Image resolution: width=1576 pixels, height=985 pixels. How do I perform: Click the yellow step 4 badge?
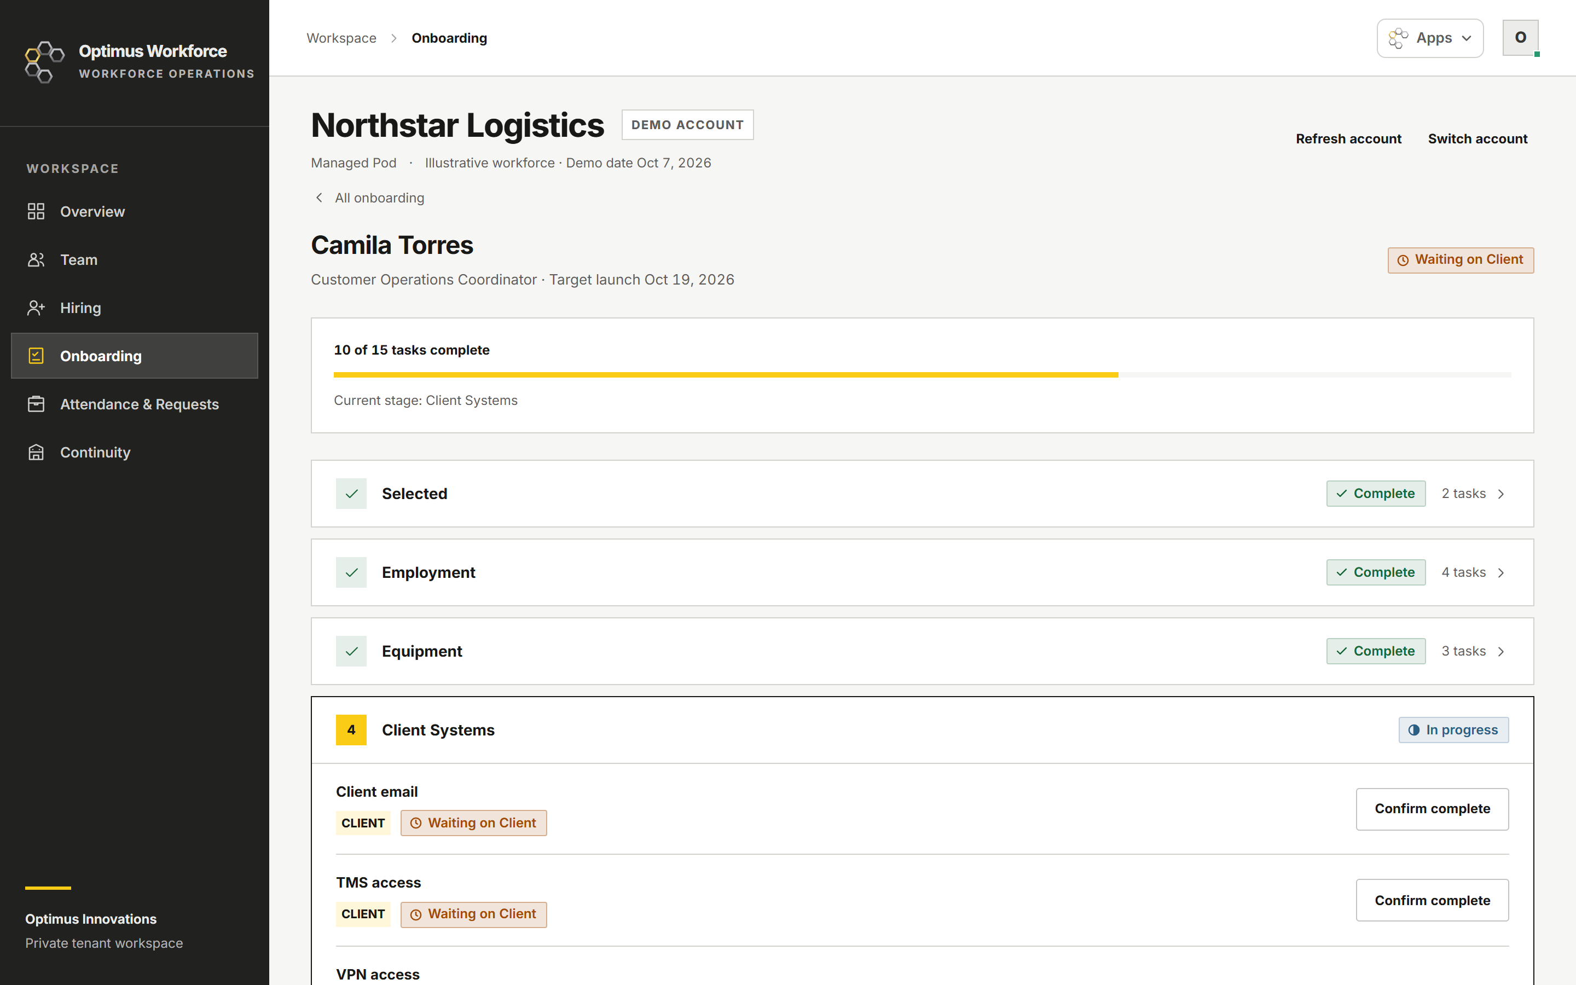click(351, 731)
